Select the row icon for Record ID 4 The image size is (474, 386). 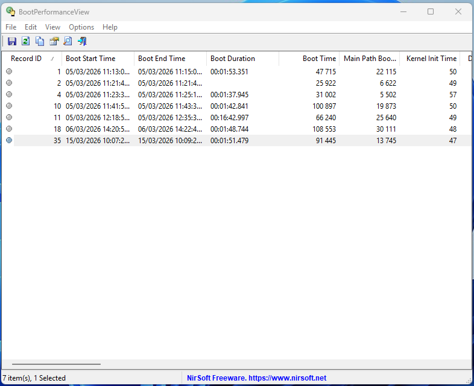[9, 94]
